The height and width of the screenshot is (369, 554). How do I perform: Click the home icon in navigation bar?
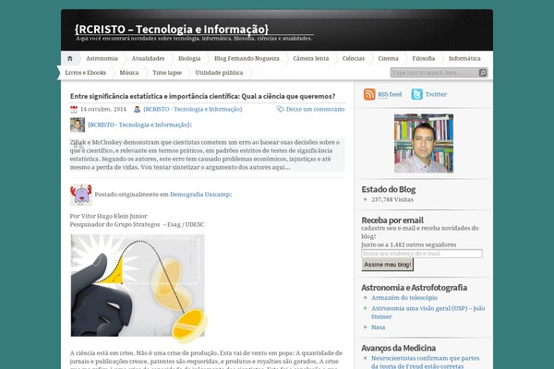click(x=70, y=57)
